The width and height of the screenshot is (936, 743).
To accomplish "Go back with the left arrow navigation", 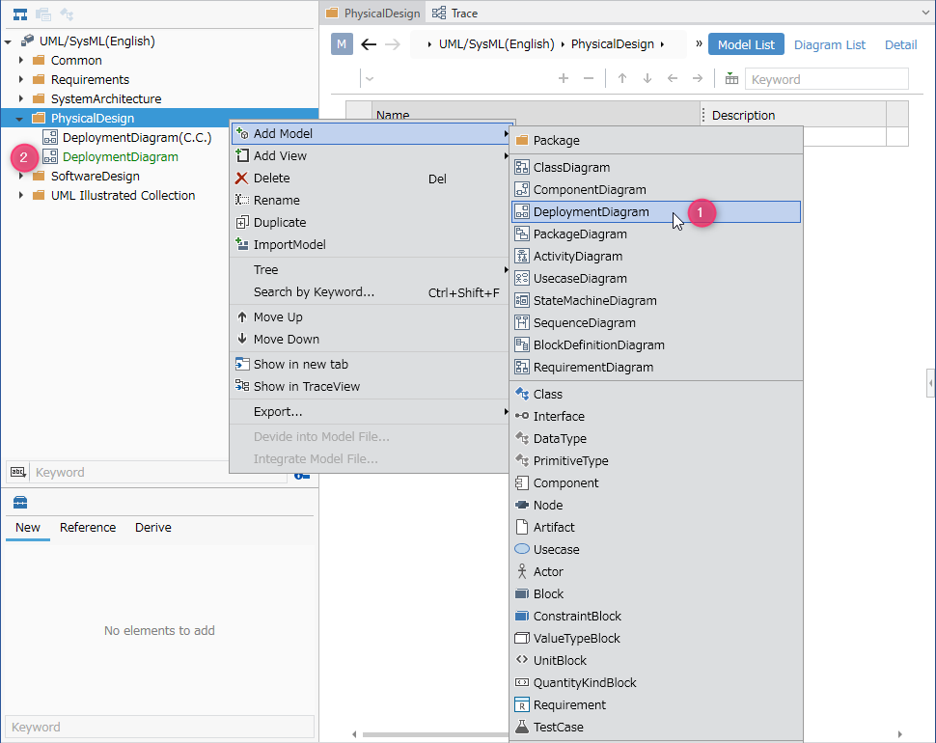I will click(369, 44).
